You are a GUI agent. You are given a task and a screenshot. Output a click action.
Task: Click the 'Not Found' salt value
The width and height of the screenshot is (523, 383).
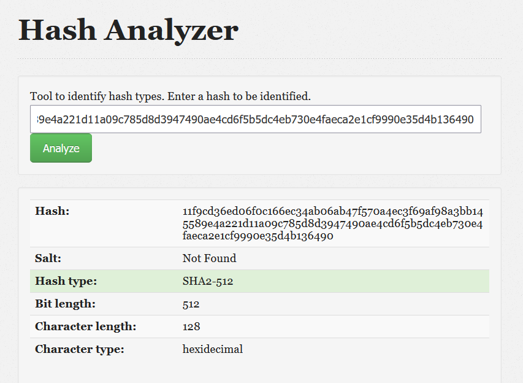[x=209, y=258]
